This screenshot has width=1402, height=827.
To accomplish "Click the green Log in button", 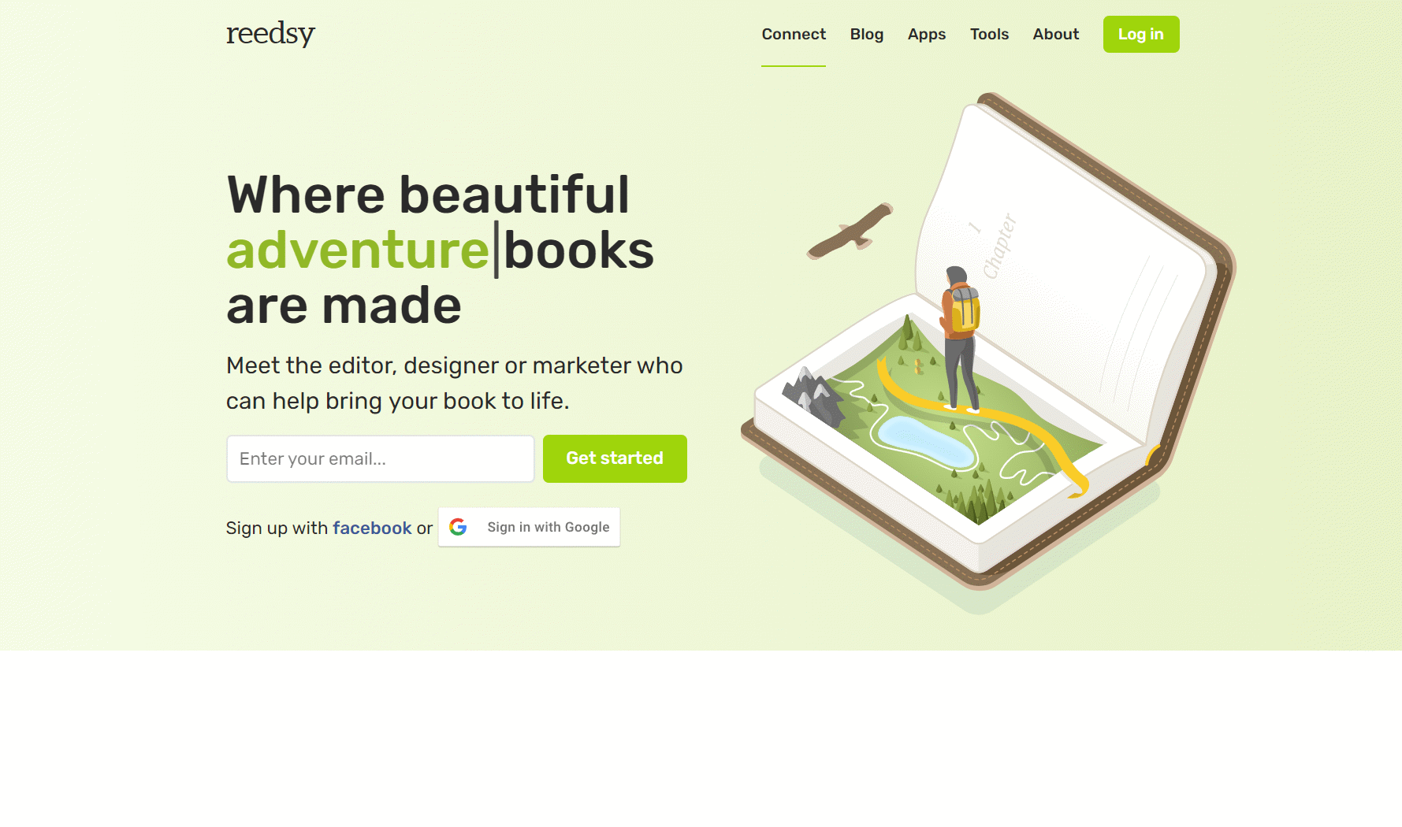I will [x=1141, y=34].
